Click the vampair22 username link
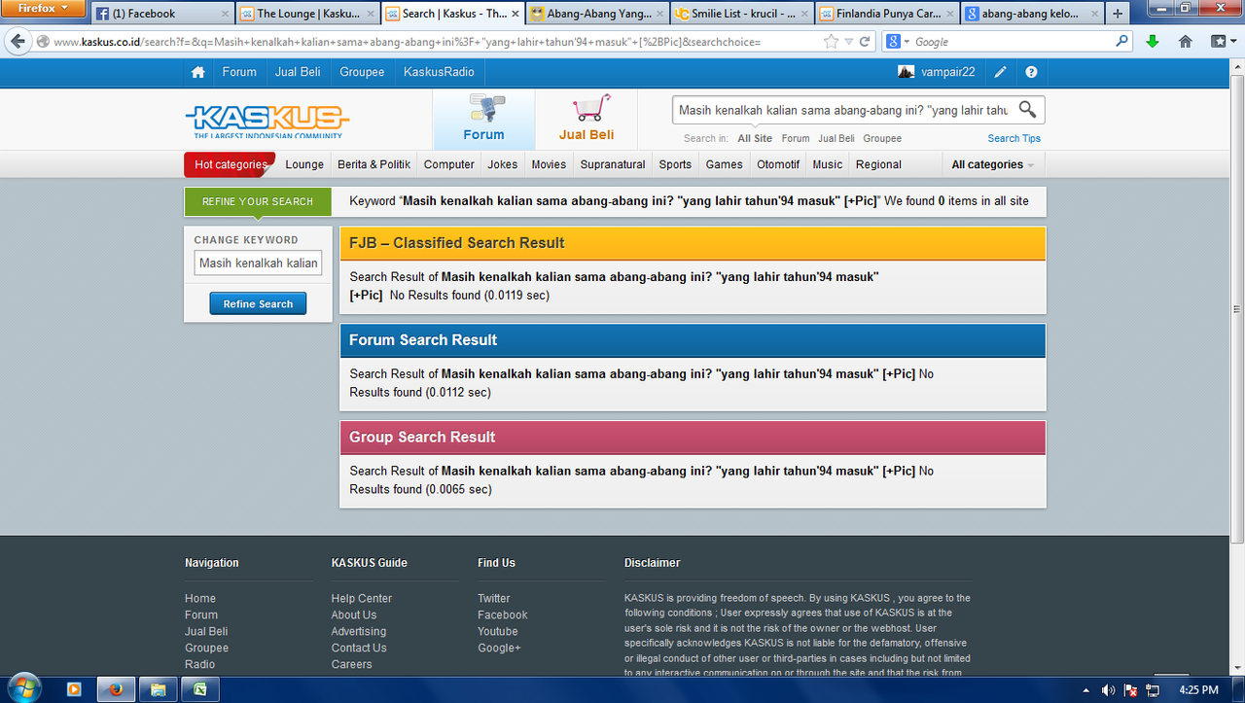Viewport: 1245px width, 703px height. click(948, 72)
